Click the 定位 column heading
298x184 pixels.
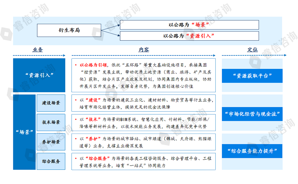(x=252, y=50)
